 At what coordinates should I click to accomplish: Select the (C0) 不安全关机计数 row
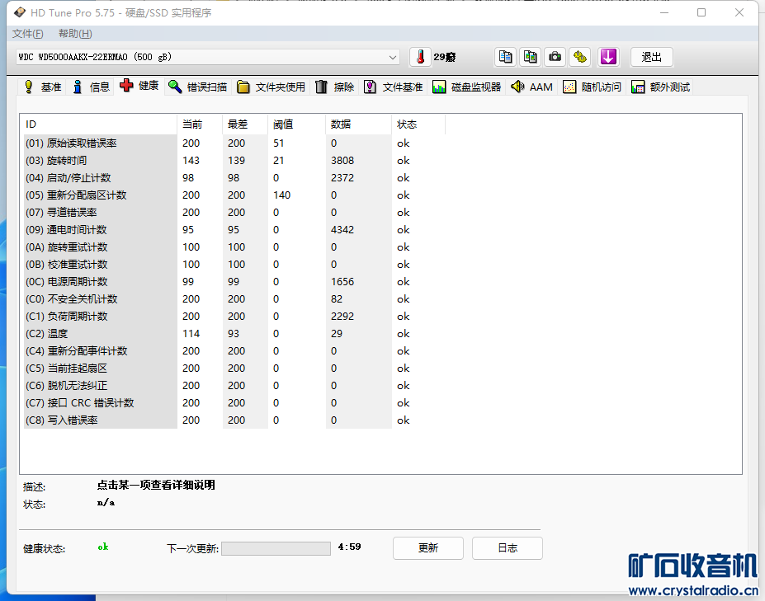(x=234, y=298)
